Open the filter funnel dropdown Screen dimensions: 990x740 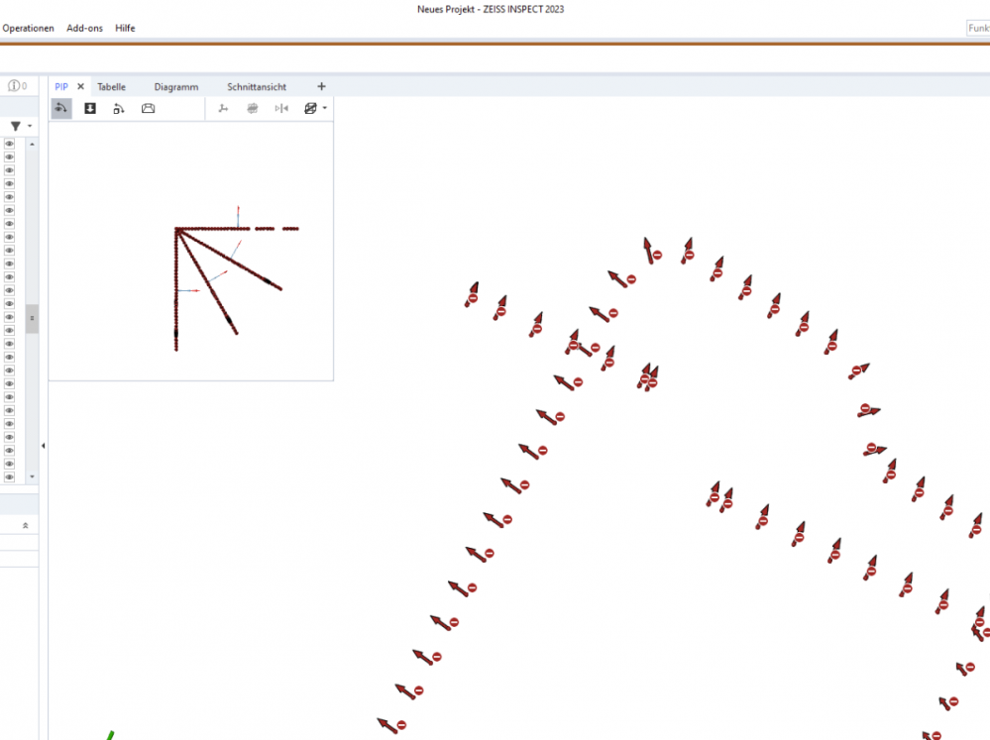point(20,126)
